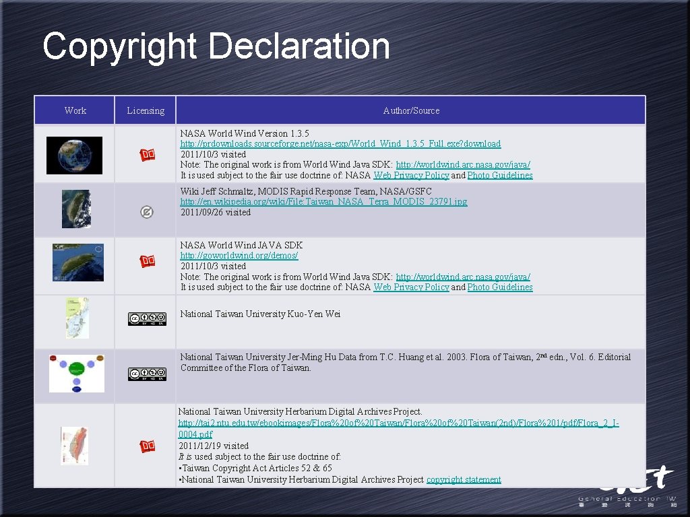
Task: Open the Web Privacy Policy link in the JAVA SDK row
Action: click(x=412, y=287)
